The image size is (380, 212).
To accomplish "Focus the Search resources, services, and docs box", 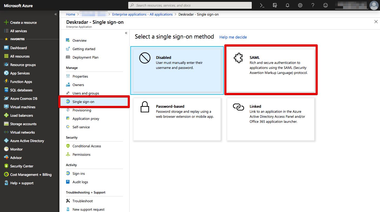I will coord(190,5).
